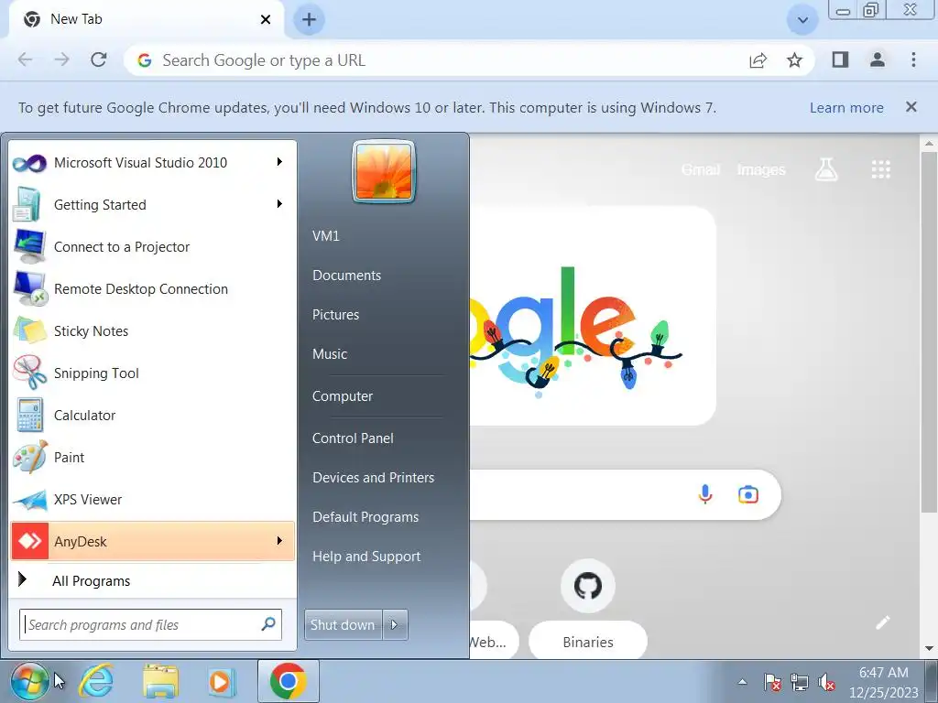The image size is (938, 703).
Task: Open the clock showing 6:47 AM
Action: click(884, 682)
